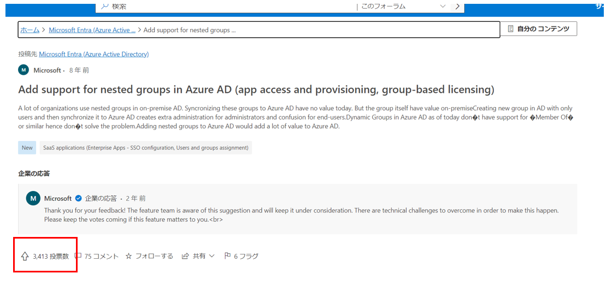Click the フォローする follow label

click(154, 256)
